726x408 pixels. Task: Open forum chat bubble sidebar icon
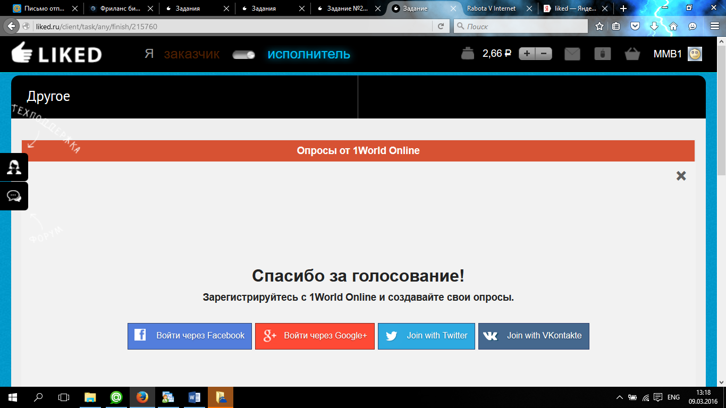(14, 196)
